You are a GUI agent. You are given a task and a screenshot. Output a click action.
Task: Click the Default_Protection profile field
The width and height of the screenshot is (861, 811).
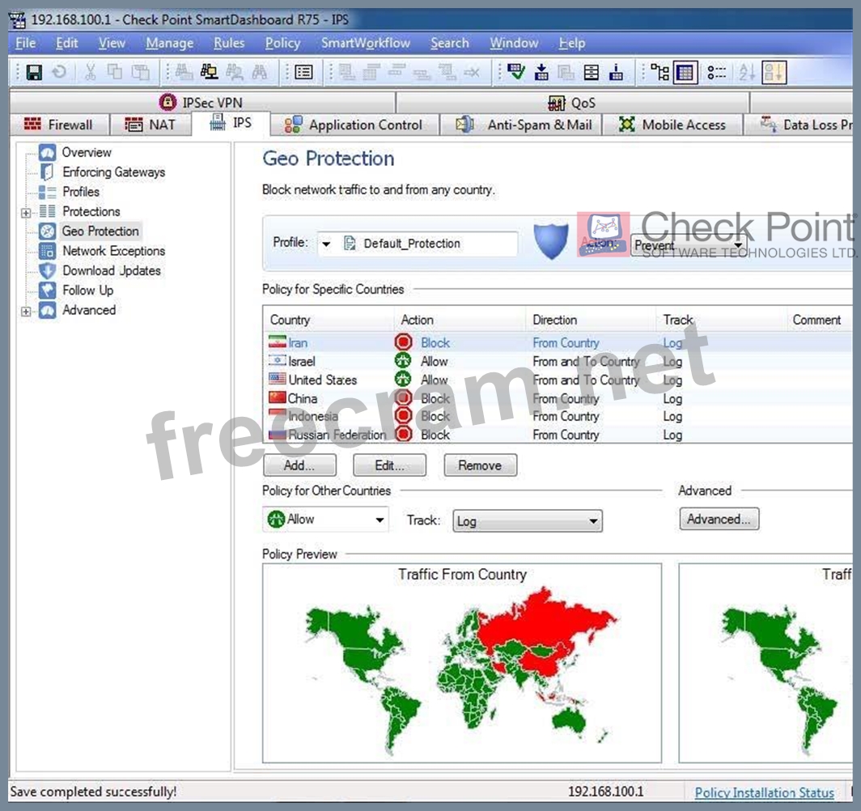coord(418,244)
